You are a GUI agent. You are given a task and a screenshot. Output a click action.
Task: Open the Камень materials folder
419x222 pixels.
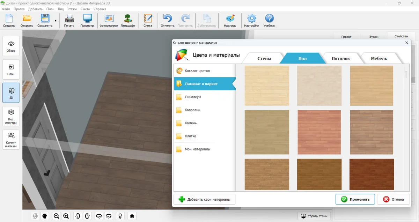click(x=205, y=123)
